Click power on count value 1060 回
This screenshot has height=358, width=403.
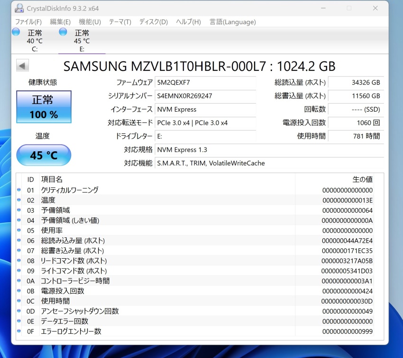(x=356, y=123)
